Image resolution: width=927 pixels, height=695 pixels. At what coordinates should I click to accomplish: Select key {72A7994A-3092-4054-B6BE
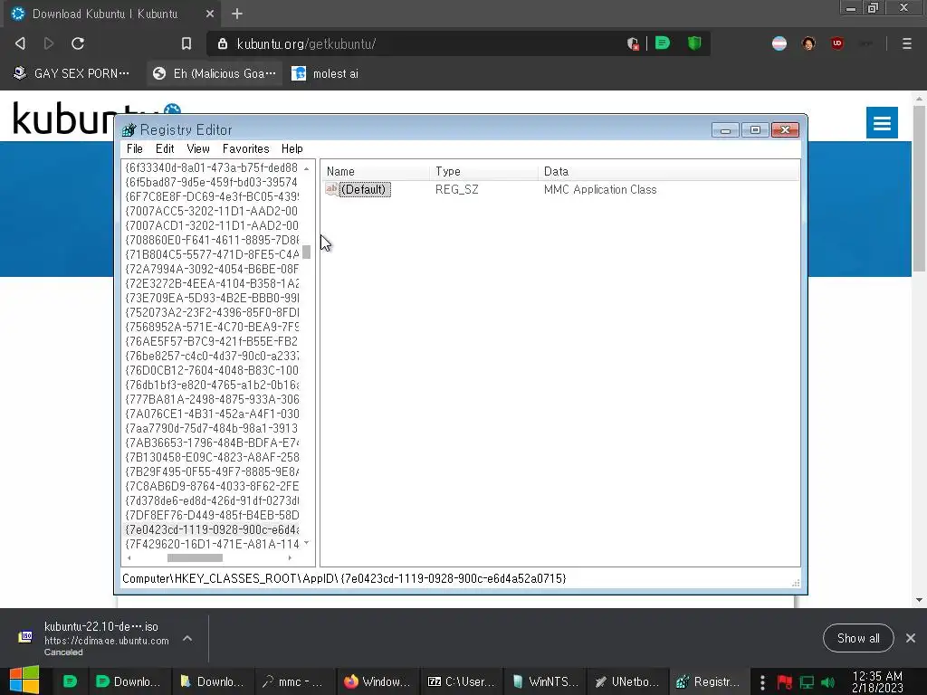click(x=212, y=269)
